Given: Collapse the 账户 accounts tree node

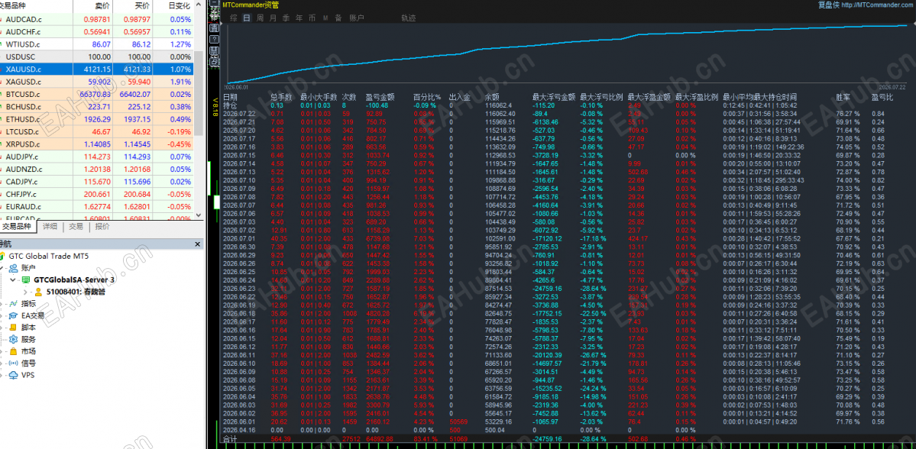Looking at the screenshot, I should pos(2,267).
